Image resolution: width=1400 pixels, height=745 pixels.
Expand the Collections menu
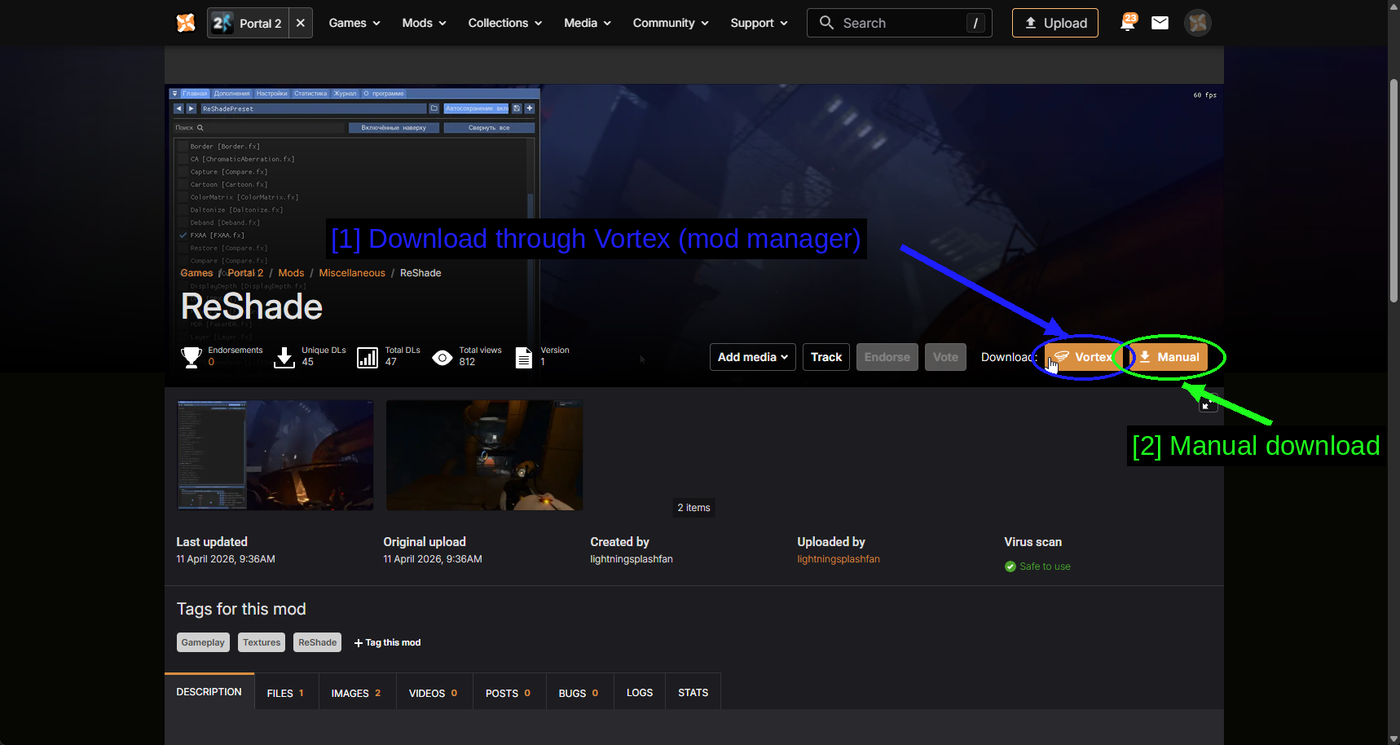pos(504,23)
